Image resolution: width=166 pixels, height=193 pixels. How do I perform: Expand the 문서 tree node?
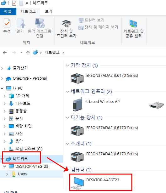pos(4,119)
